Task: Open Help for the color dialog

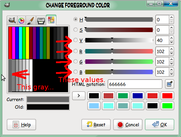Action: [x=21, y=125]
